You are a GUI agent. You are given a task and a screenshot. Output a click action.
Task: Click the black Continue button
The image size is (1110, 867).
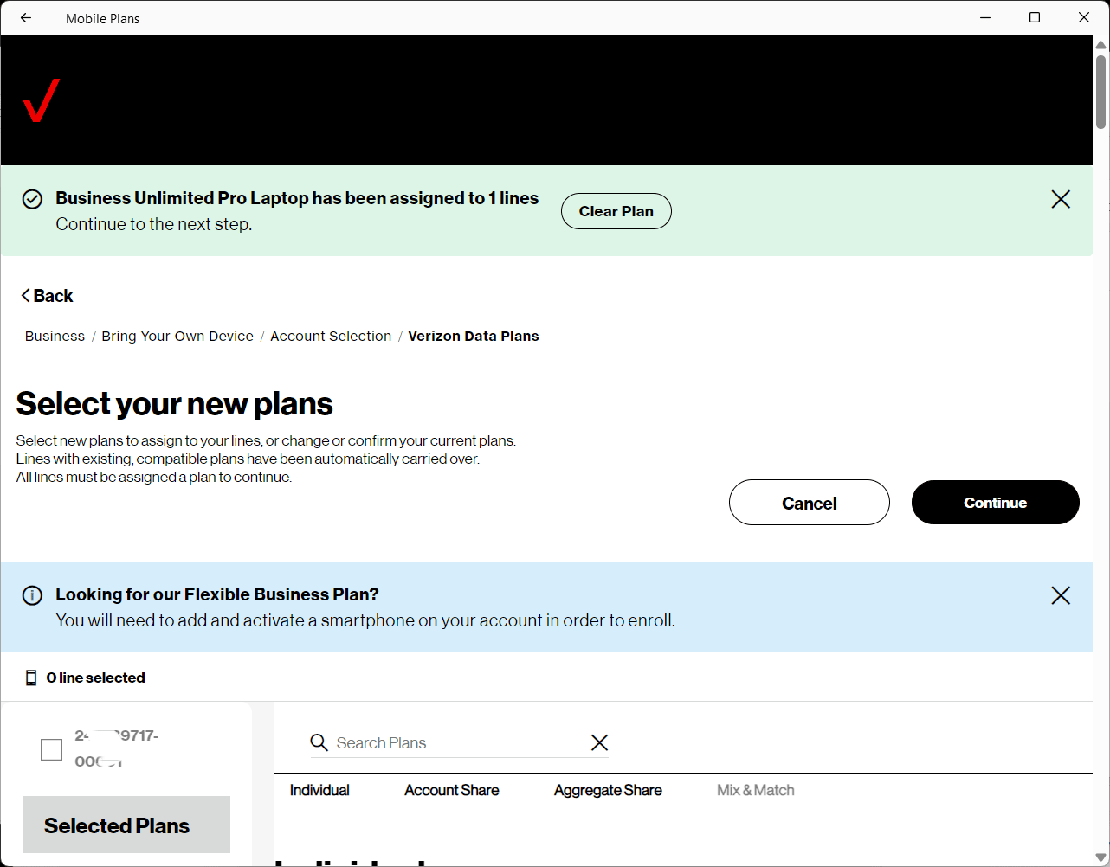point(995,503)
